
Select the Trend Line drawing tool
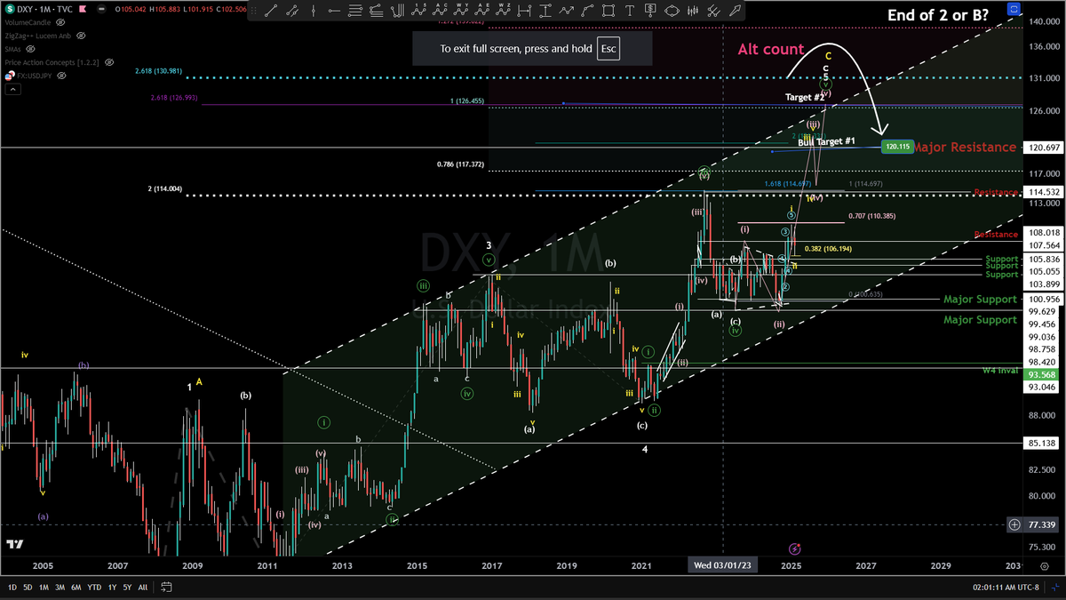pos(271,11)
